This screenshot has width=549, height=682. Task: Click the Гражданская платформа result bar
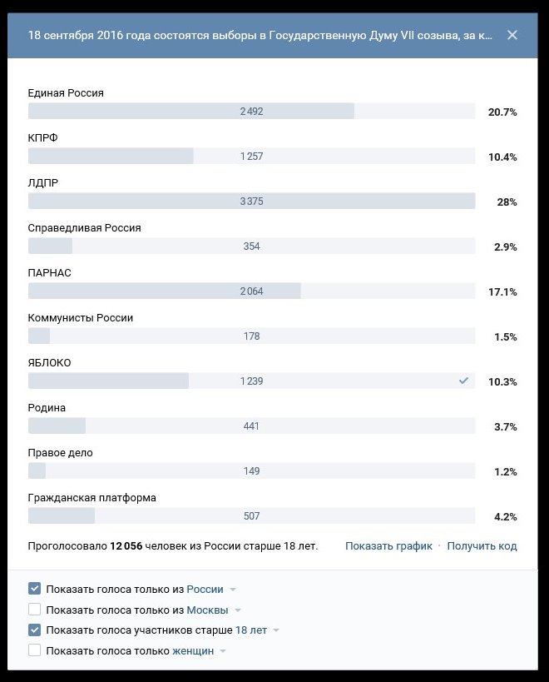251,515
